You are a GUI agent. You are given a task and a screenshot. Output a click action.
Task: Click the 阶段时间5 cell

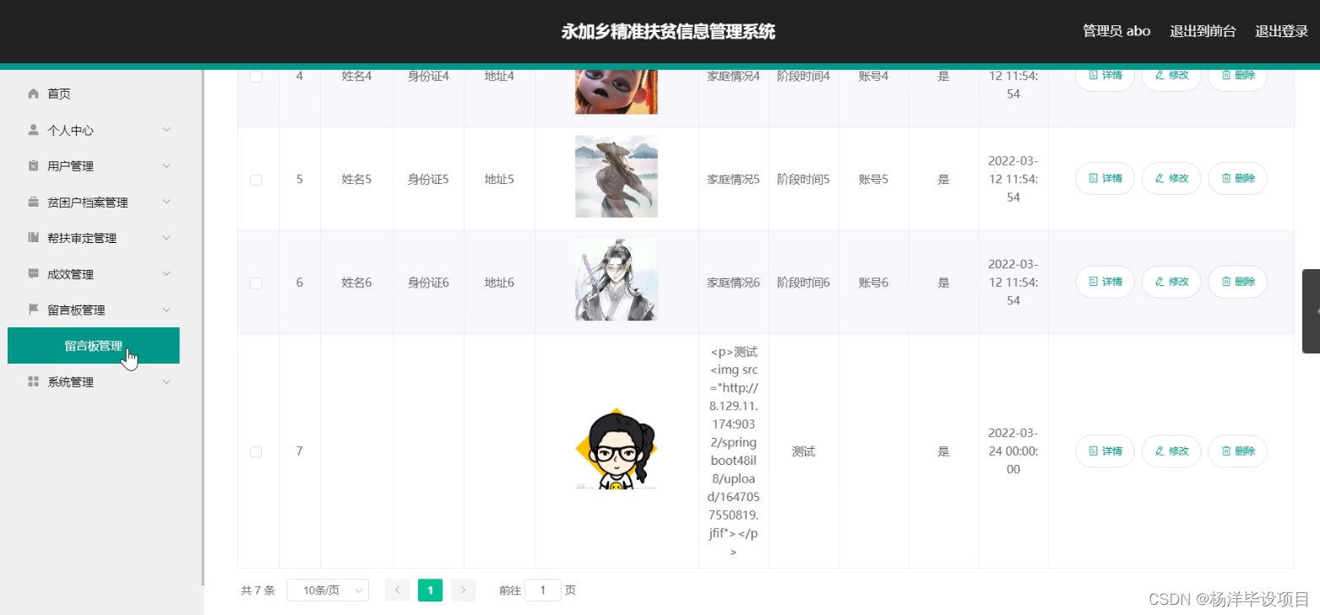click(803, 180)
